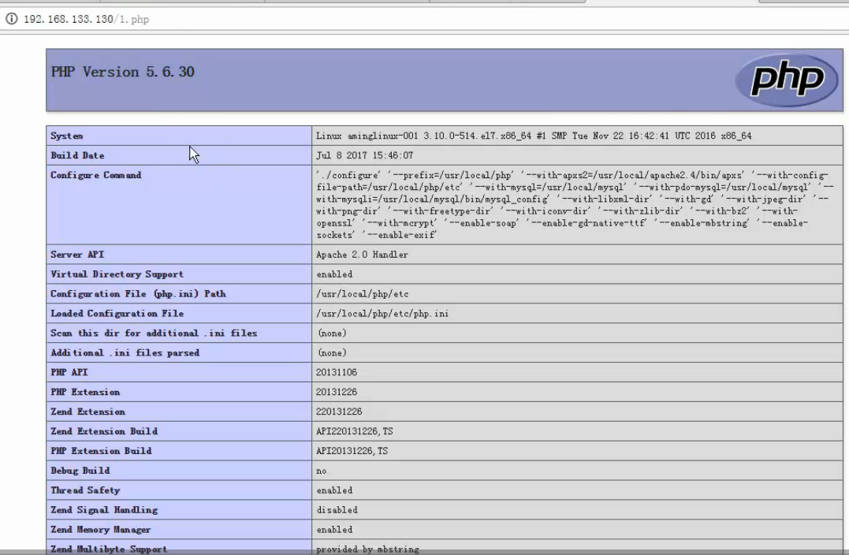
Task: Select the no value for Debug Build
Action: coord(322,471)
